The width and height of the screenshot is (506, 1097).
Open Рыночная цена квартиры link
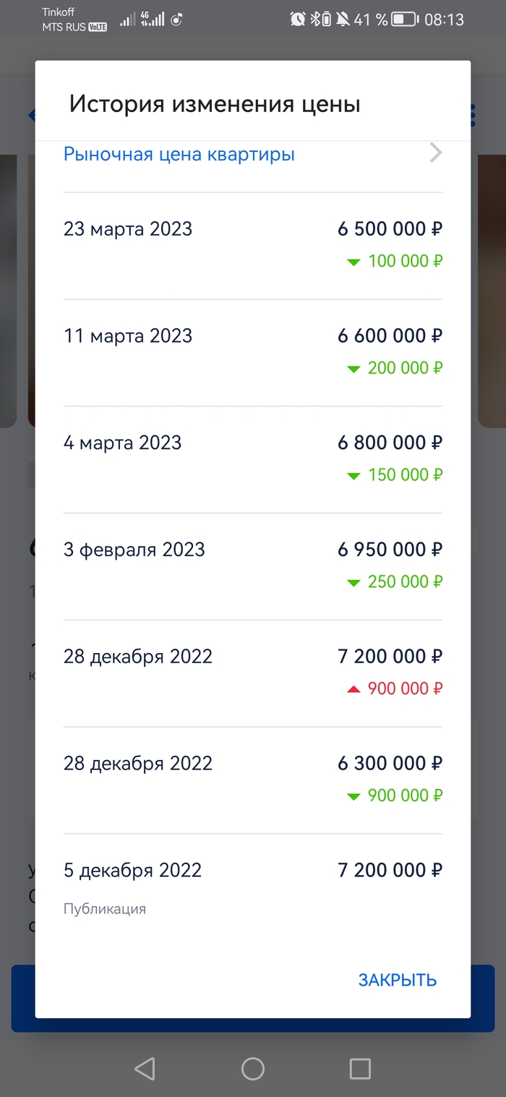coord(178,153)
